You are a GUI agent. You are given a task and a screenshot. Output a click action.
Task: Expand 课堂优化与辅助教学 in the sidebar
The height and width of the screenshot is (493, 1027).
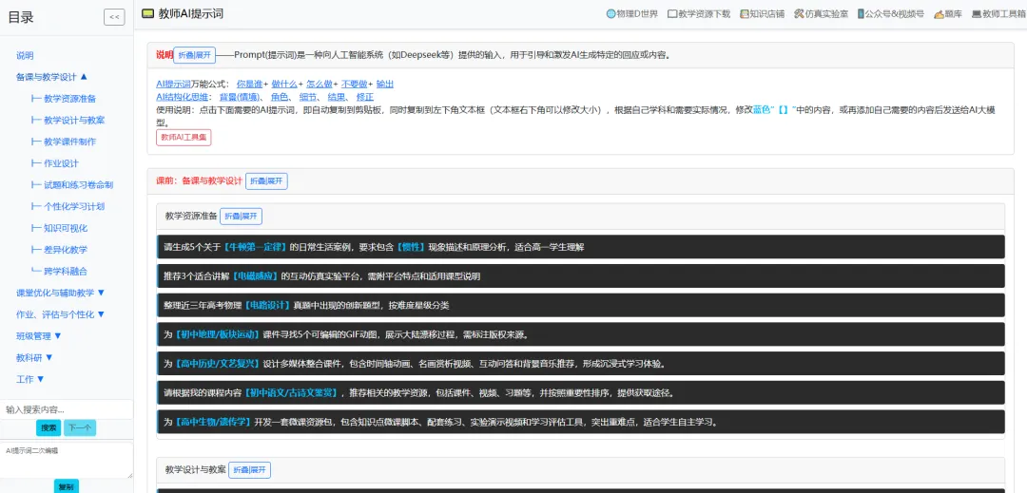pyautogui.click(x=60, y=293)
